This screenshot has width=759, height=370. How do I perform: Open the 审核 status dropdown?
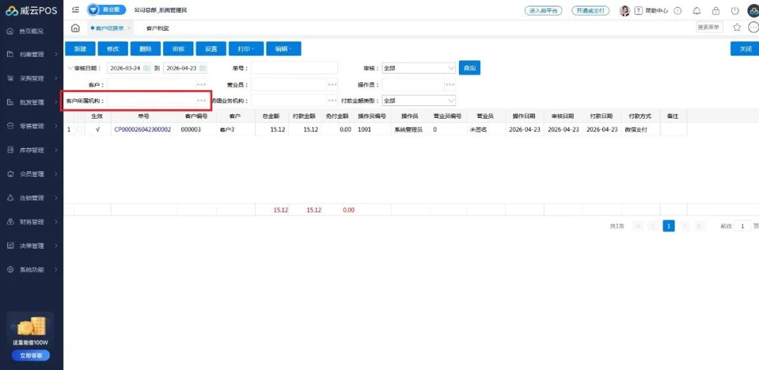pos(419,68)
